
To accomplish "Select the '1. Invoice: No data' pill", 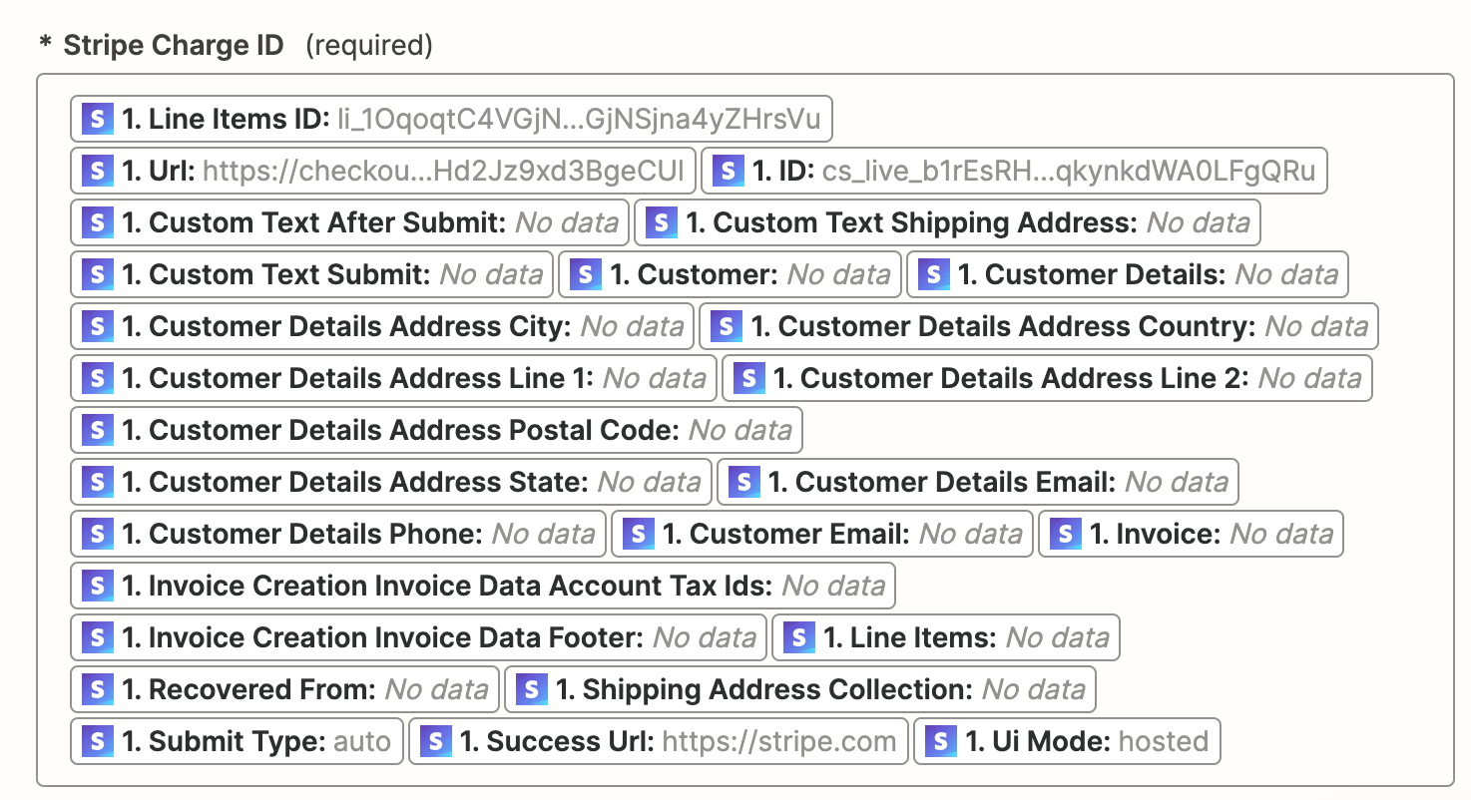I will (1192, 535).
